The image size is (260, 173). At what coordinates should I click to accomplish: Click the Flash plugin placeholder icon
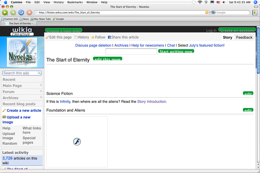77,142
